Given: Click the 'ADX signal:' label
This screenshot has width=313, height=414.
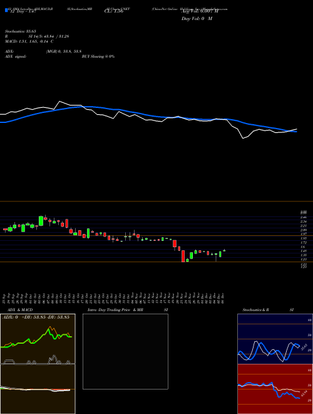Looking at the screenshot, I should (x=16, y=56).
